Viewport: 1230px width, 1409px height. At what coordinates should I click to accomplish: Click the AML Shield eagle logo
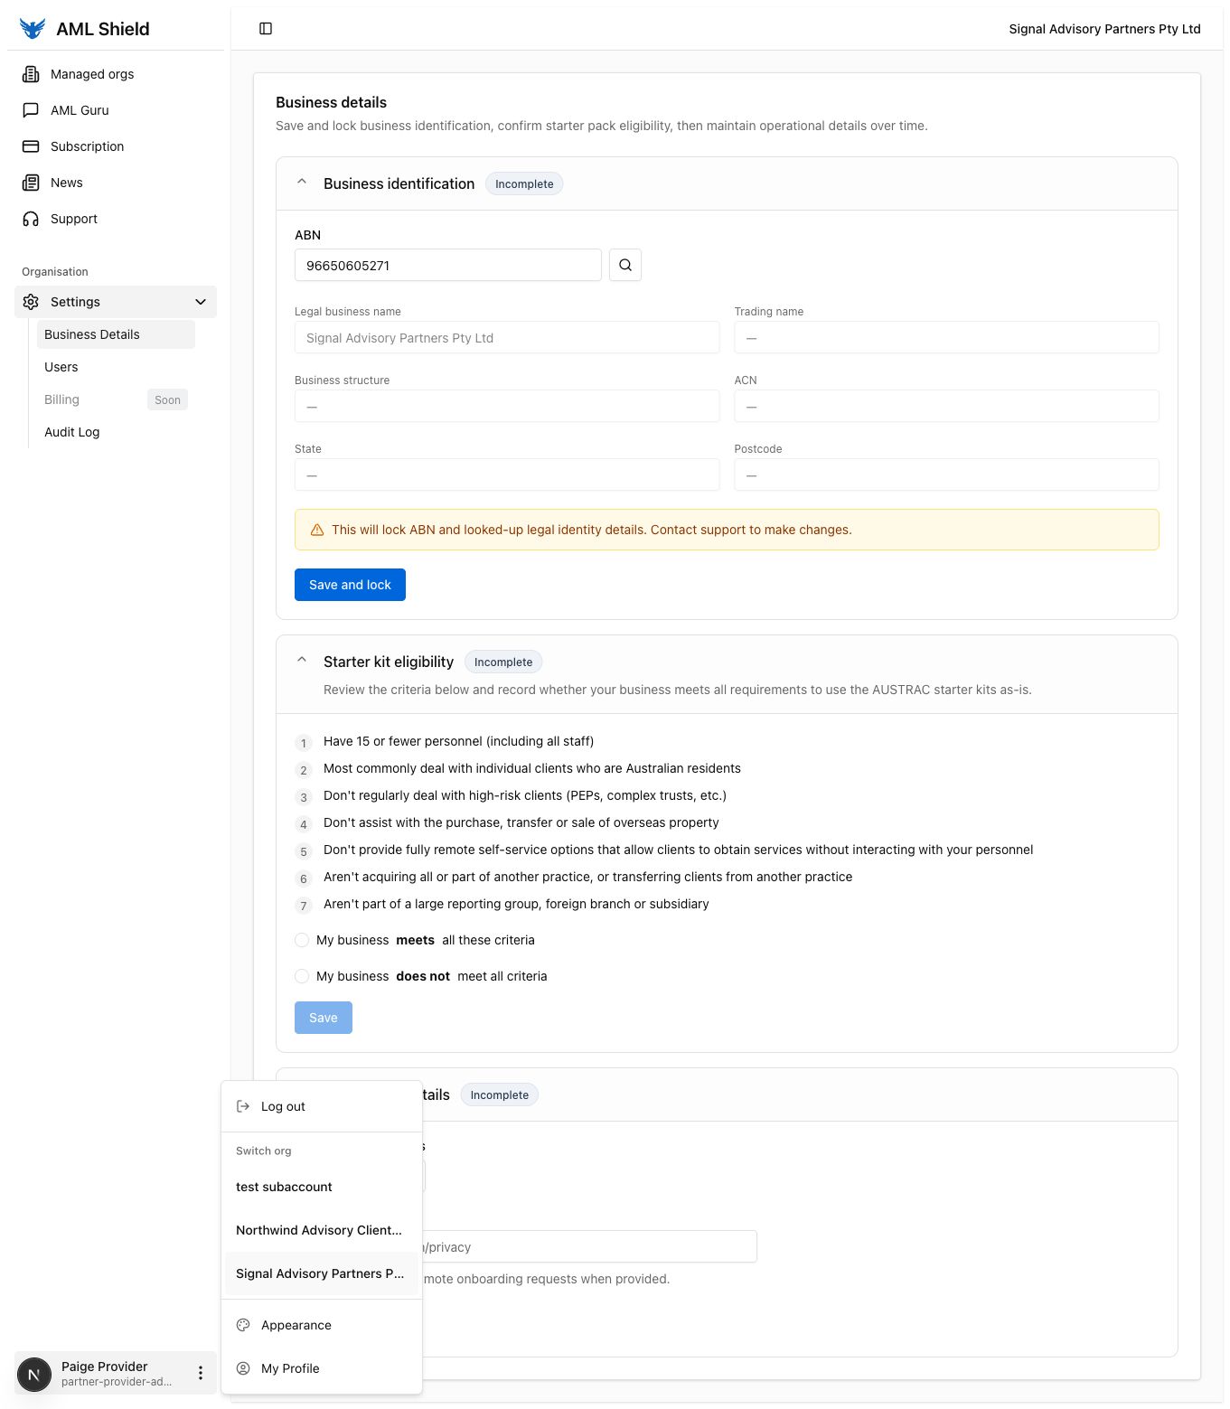33,29
